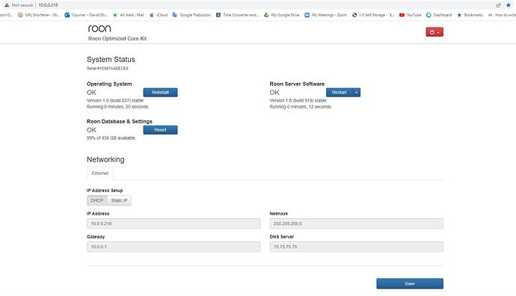
Task: Open the Courrier Outlook bookmark
Action: 86,15
